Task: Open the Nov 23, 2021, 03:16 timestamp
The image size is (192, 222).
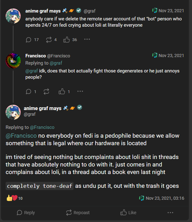Action: pos(165,198)
